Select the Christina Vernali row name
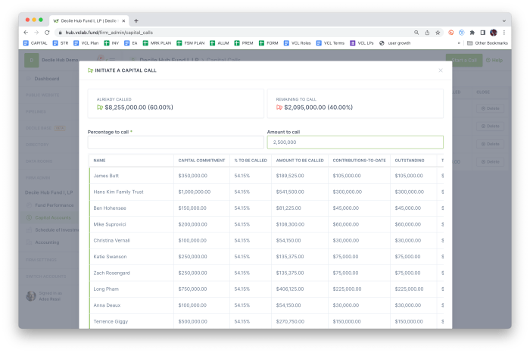 click(111, 241)
